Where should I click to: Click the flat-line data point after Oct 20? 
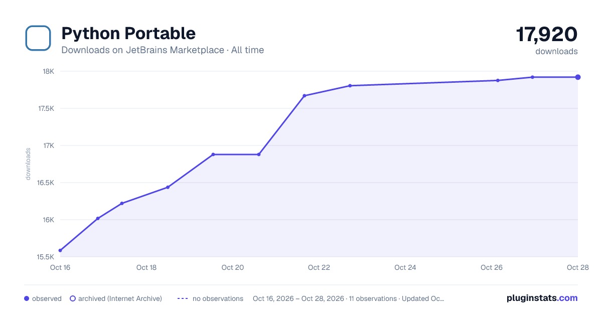tap(259, 154)
